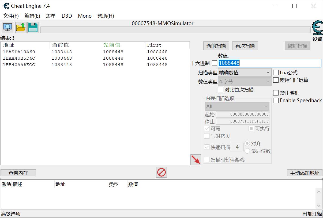Open the D3D menu
Viewport: 323px width, 218px height.
[67, 16]
